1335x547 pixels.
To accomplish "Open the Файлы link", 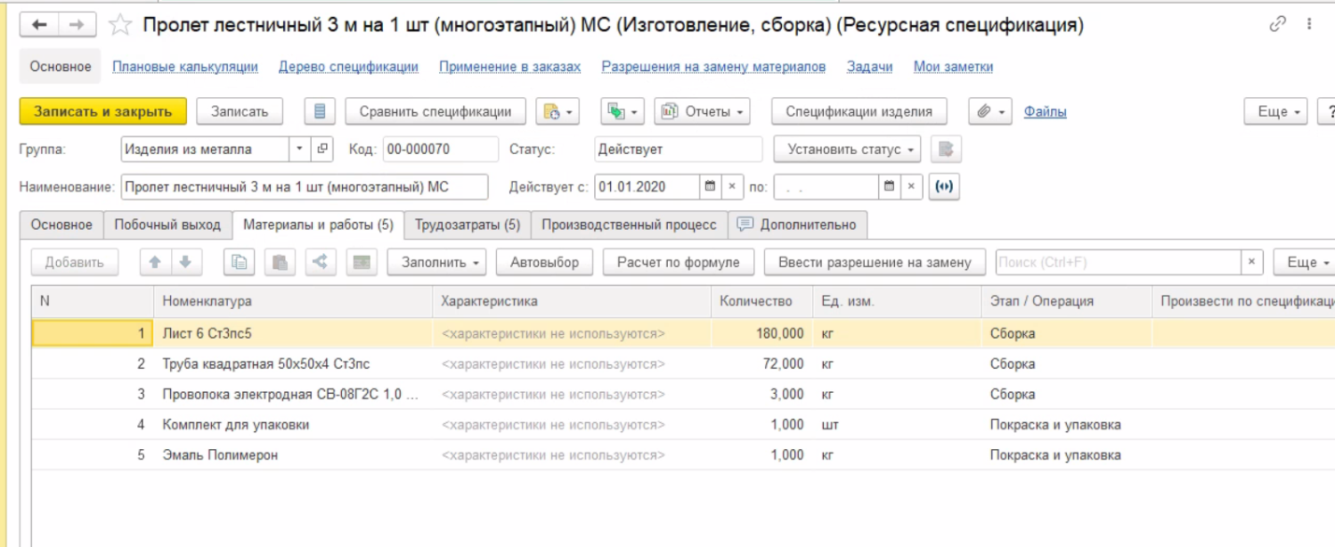I will click(x=1044, y=111).
